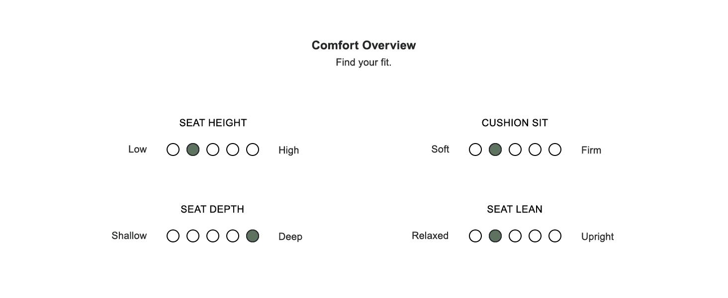Select the Seat Height circle nearest High
728x298 pixels.
click(x=253, y=149)
